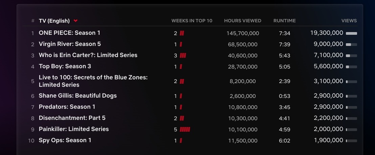Click the two red bars for Live to 100
This screenshot has width=375, height=155.
(x=182, y=81)
